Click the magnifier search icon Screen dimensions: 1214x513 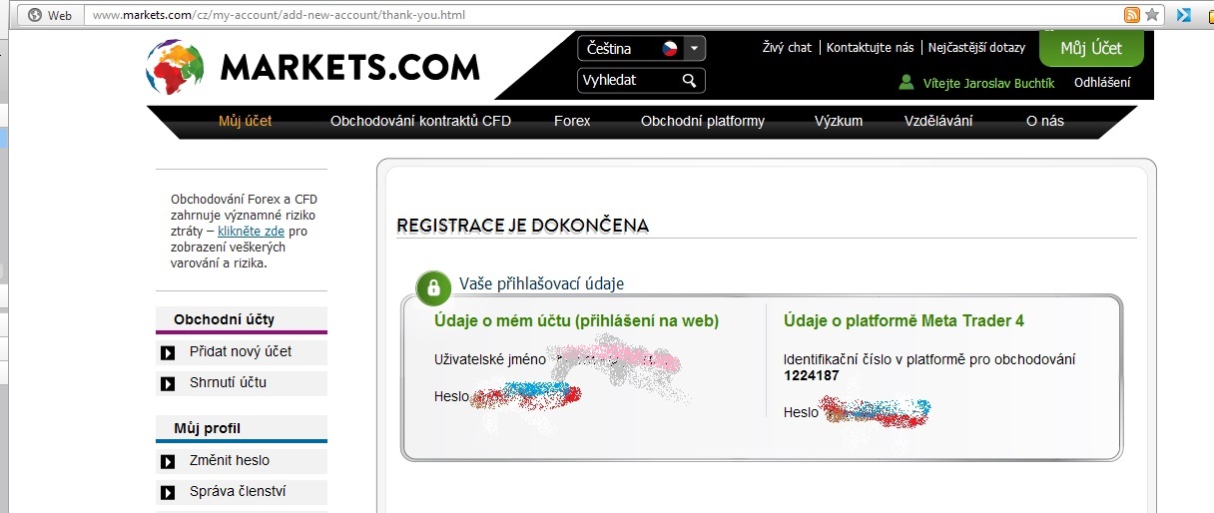pos(689,80)
